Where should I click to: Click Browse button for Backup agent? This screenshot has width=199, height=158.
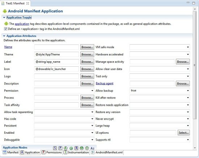pyautogui.click(x=183, y=83)
